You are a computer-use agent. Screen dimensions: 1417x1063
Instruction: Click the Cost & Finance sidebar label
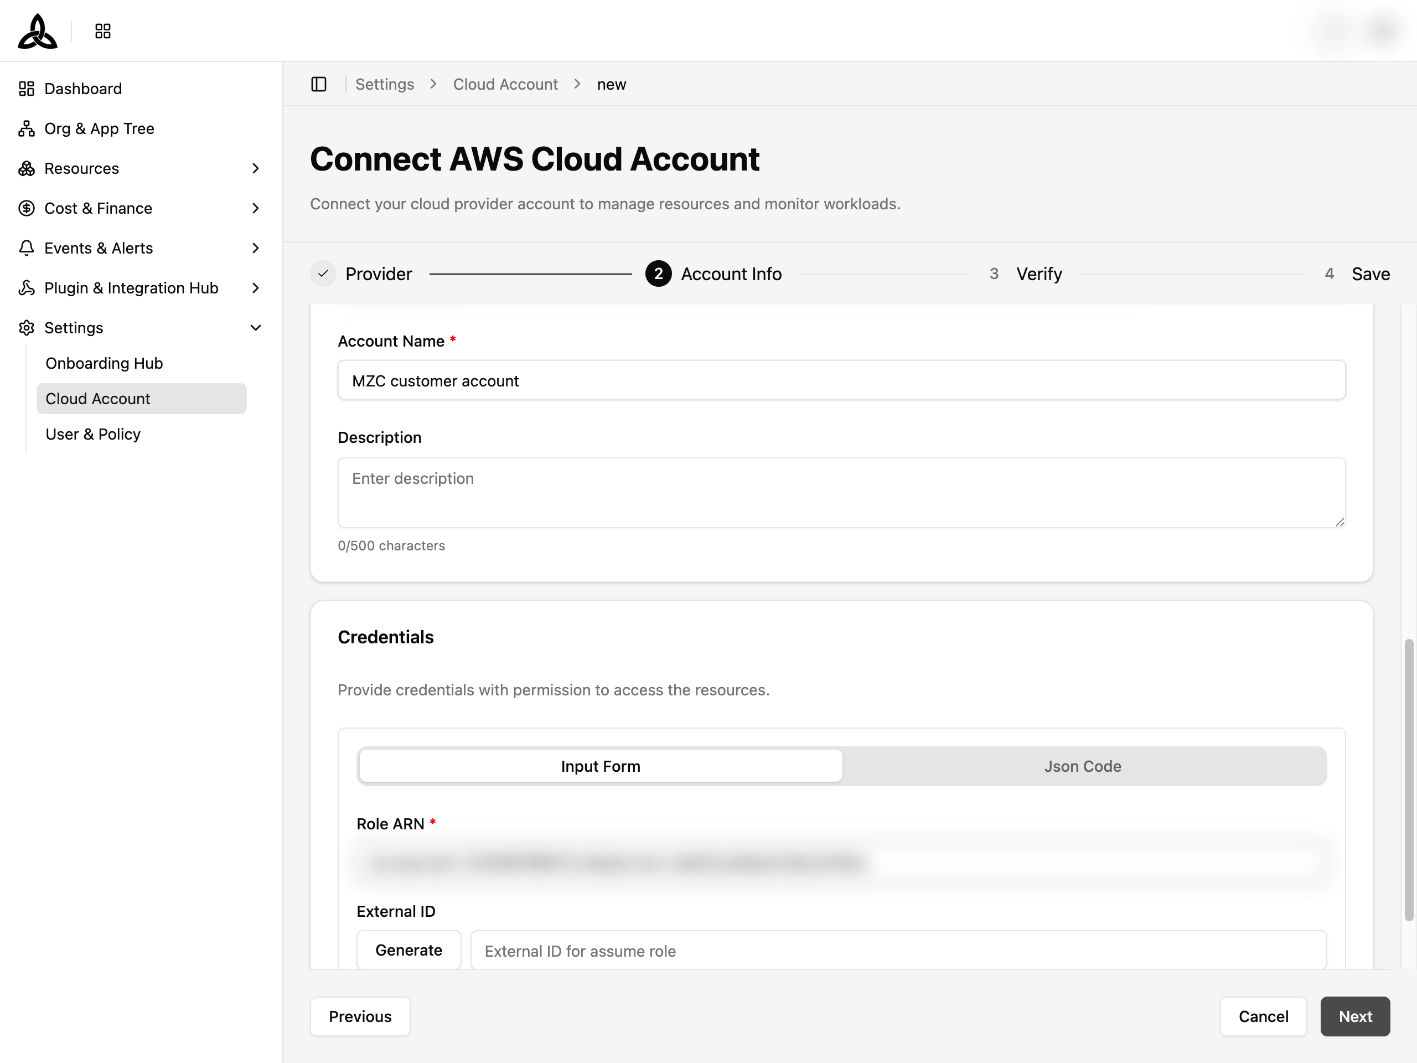tap(98, 208)
